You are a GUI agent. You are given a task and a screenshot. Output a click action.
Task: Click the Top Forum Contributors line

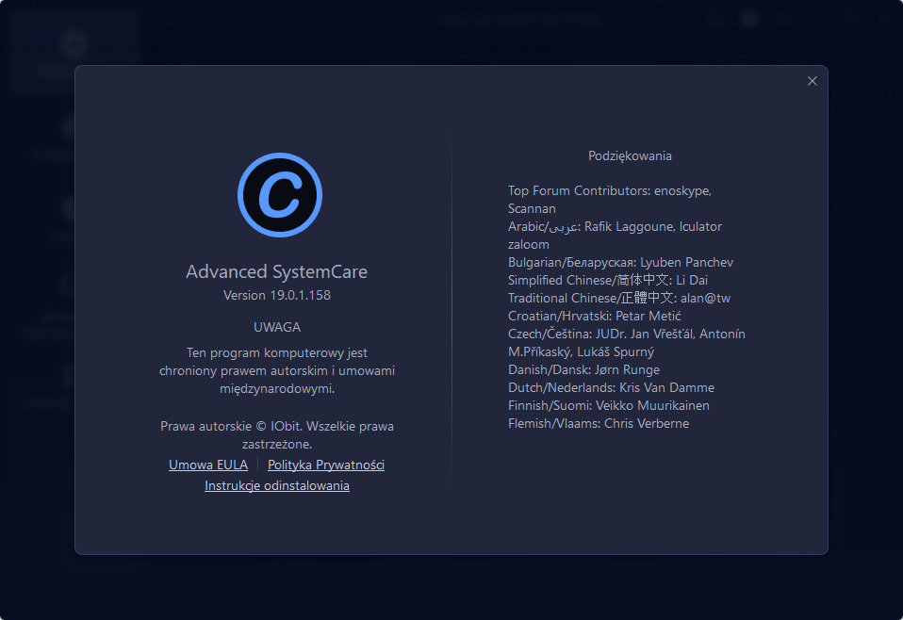click(610, 199)
